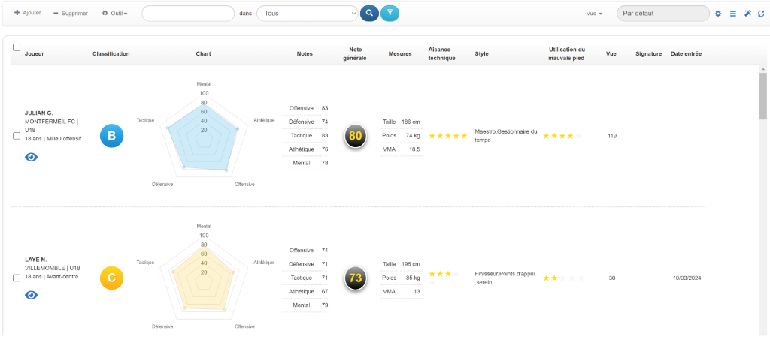Open view settings gear icon
The image size is (770, 355).
click(x=718, y=14)
